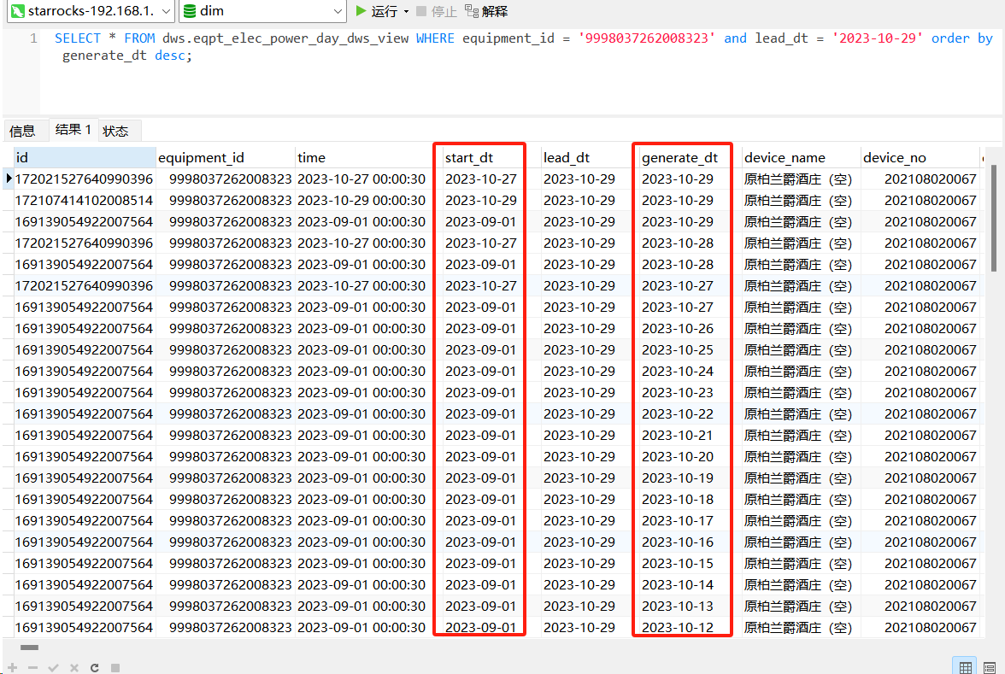Expand the Run button dropdown arrow
Image resolution: width=1005 pixels, height=674 pixels.
[x=406, y=11]
